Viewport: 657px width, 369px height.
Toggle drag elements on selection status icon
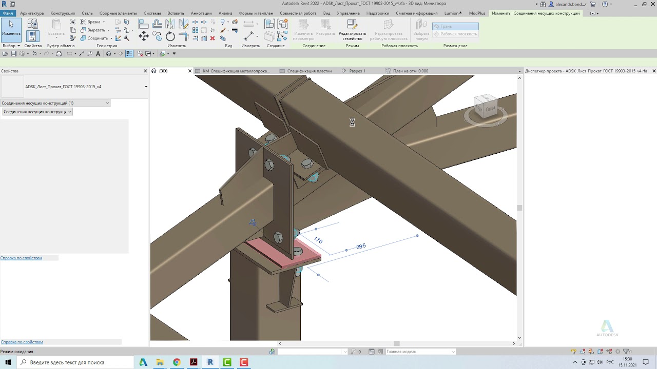click(610, 352)
